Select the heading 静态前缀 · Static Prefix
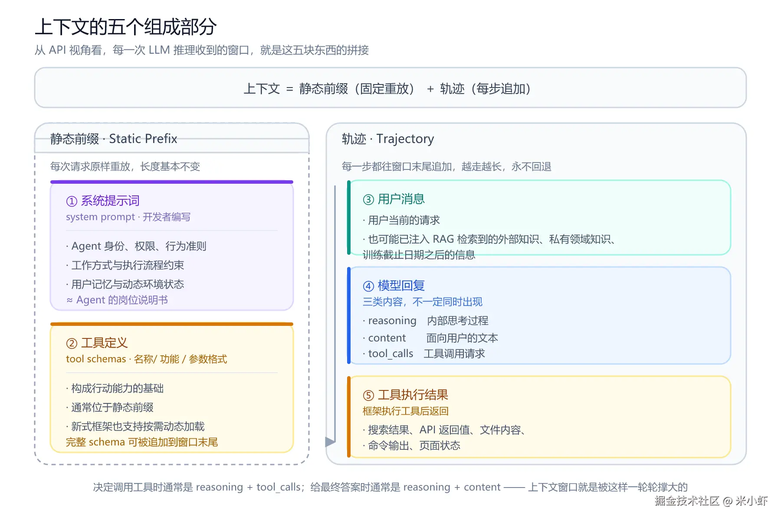Viewport: 781px width, 520px height. click(x=114, y=139)
